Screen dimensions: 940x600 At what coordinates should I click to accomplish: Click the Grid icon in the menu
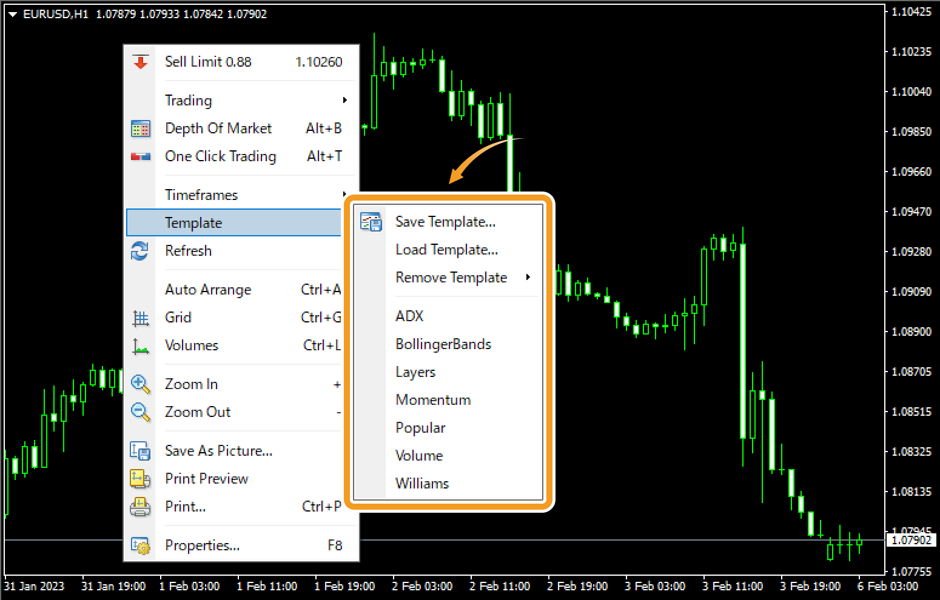coord(141,318)
